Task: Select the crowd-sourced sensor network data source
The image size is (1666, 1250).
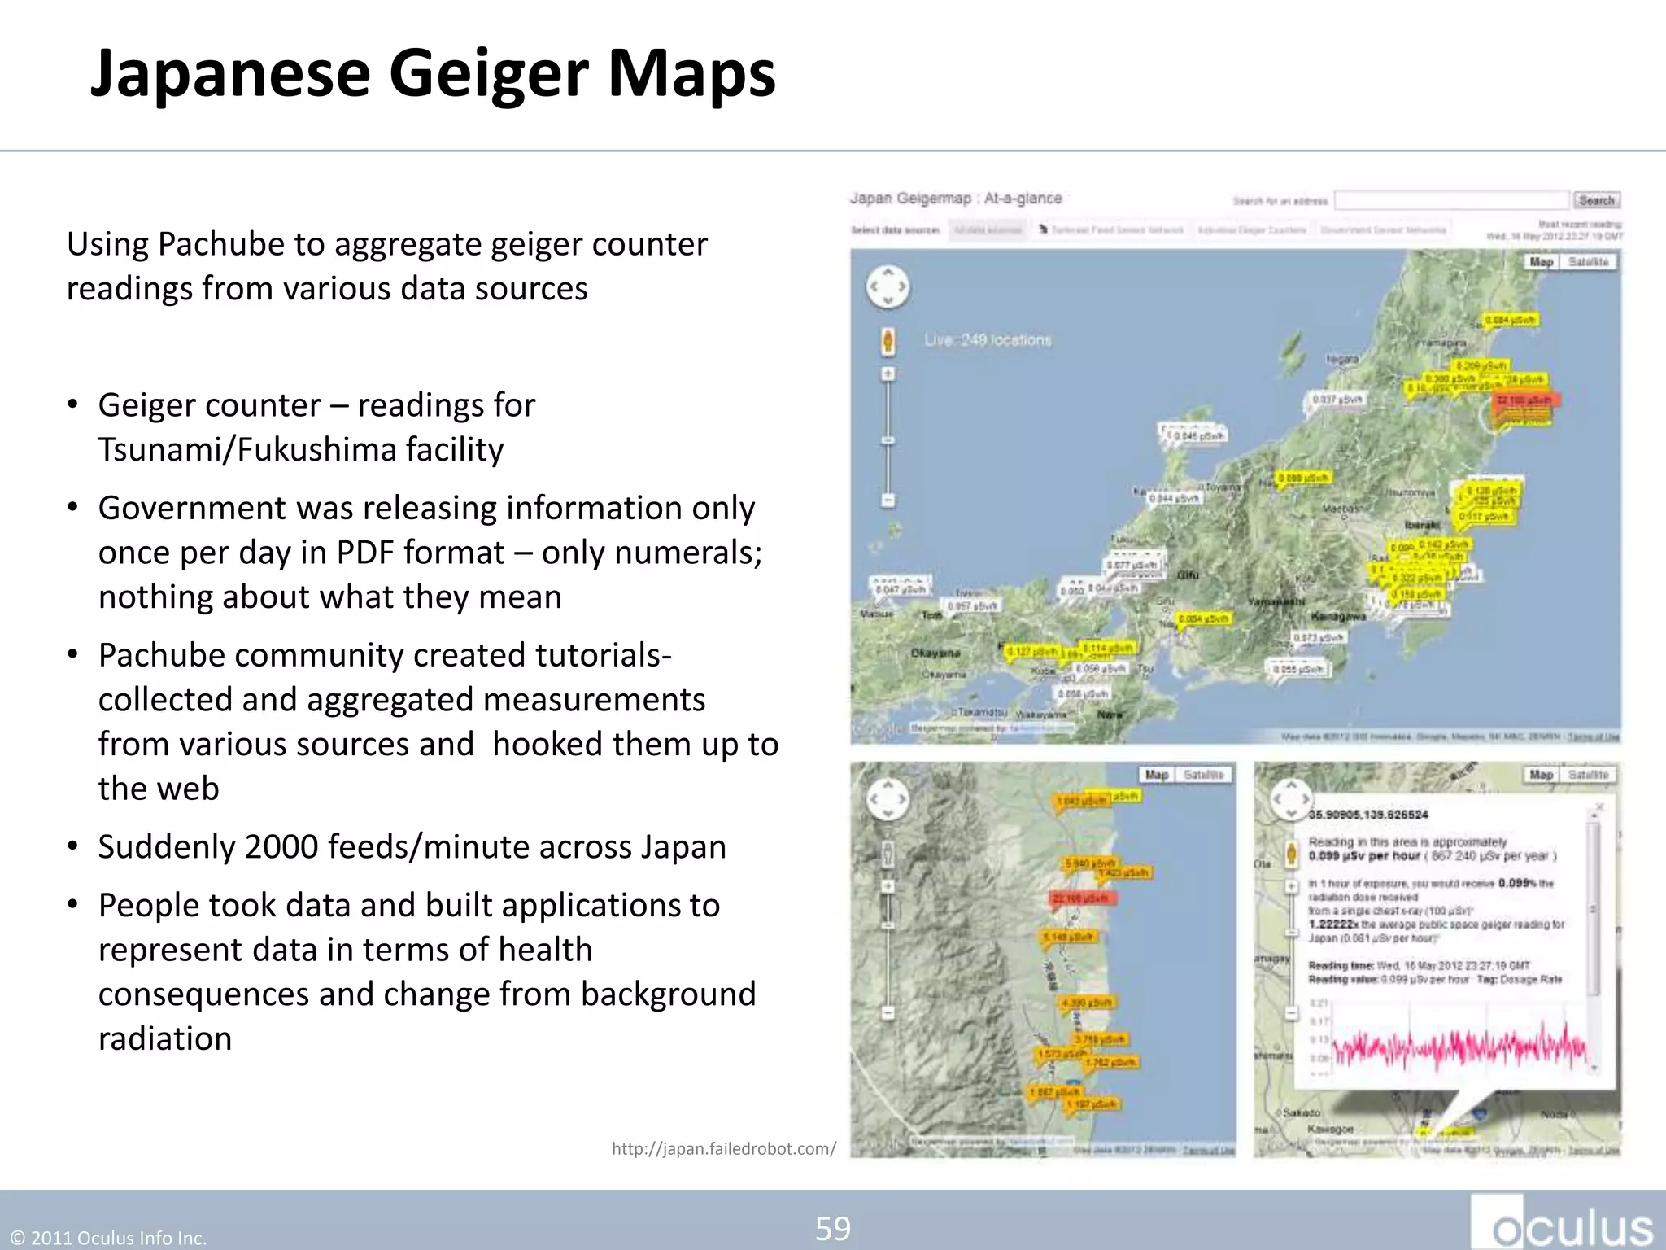Action: (x=1111, y=230)
